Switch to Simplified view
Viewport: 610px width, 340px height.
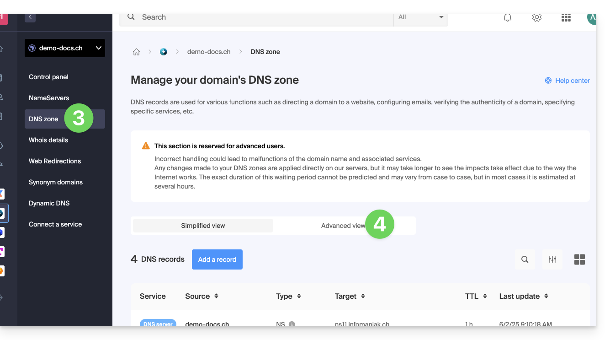(203, 226)
